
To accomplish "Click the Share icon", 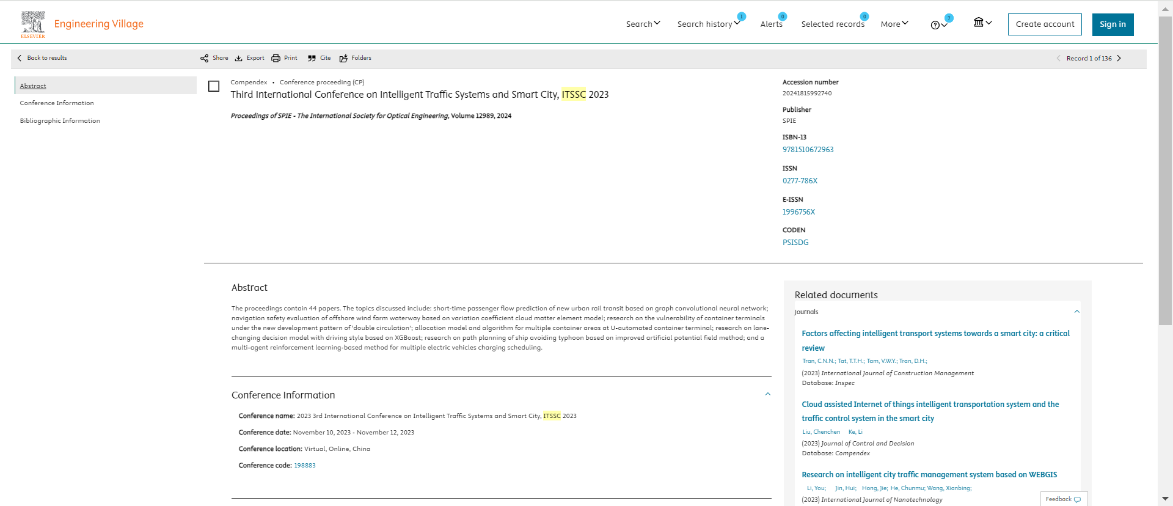I will 204,59.
